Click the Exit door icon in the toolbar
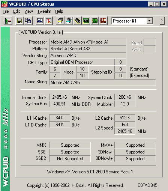The width and height of the screenshot is (168, 191). [x=8, y=21]
